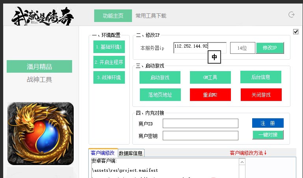Click the 我就是传奇 logo
Viewport: 303px width, 178px height.
(43, 16)
